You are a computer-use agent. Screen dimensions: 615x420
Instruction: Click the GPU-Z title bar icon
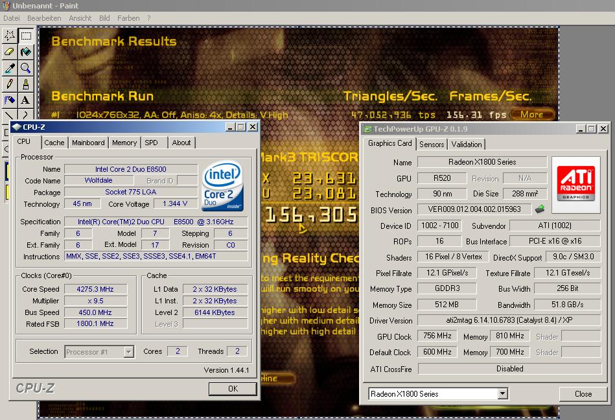tap(367, 129)
